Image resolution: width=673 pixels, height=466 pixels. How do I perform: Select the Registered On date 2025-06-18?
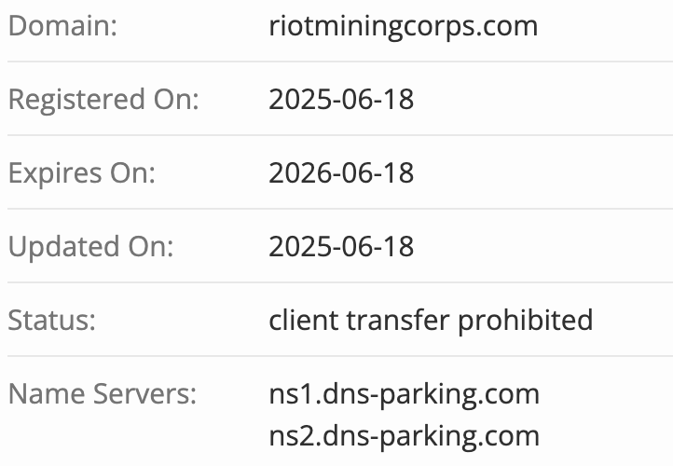click(x=341, y=100)
